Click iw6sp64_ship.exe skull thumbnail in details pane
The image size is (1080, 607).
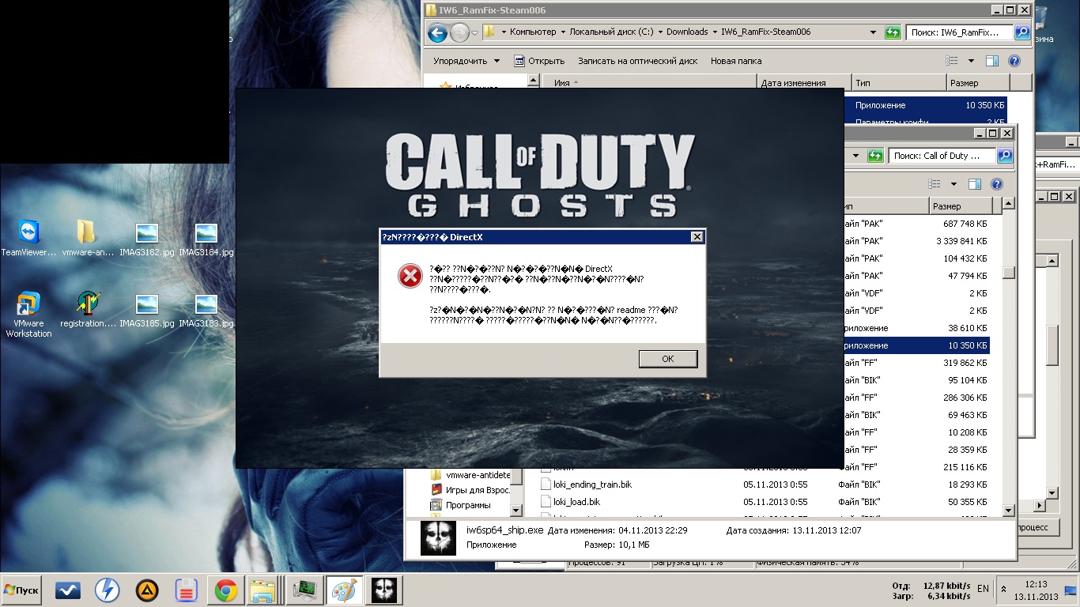(x=437, y=537)
